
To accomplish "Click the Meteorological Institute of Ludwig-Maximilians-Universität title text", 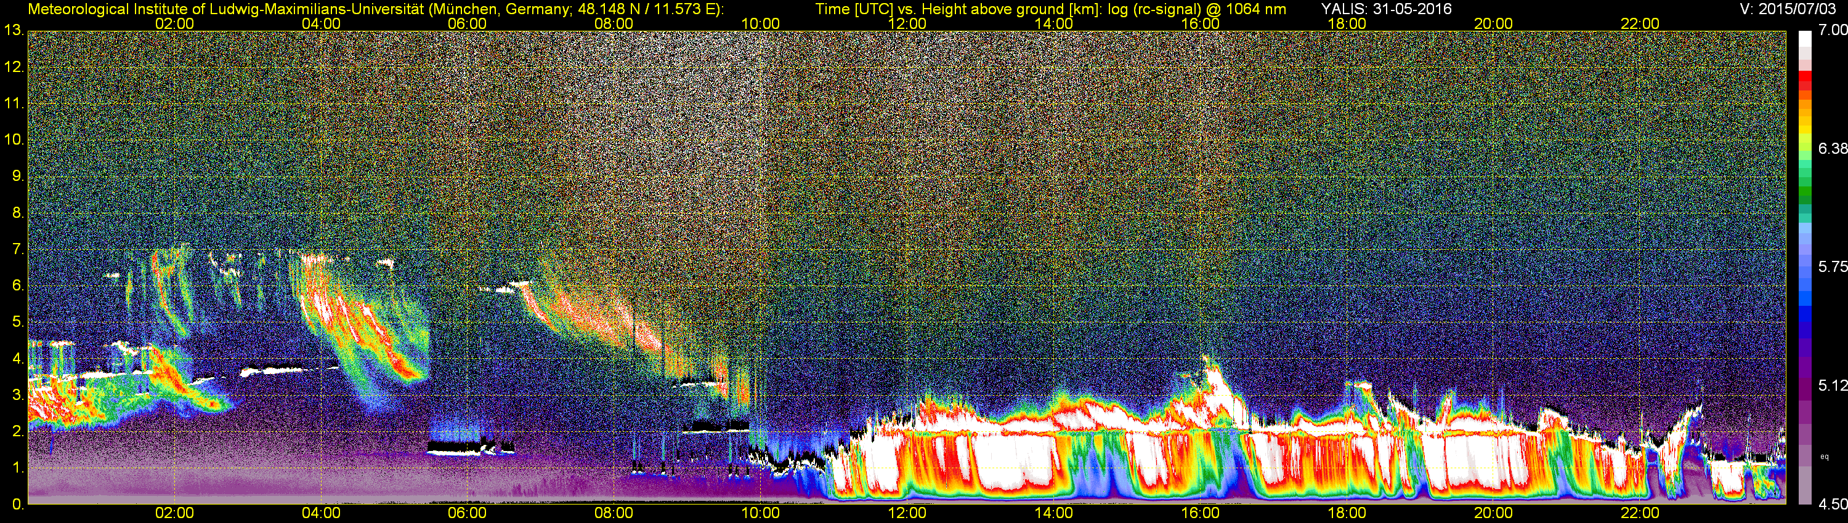I will click(x=375, y=9).
